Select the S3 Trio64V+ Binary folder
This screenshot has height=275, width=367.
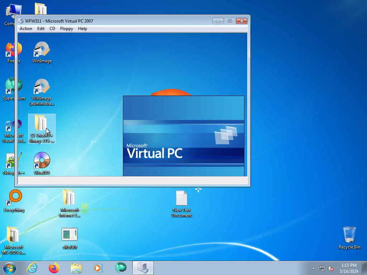tap(42, 129)
